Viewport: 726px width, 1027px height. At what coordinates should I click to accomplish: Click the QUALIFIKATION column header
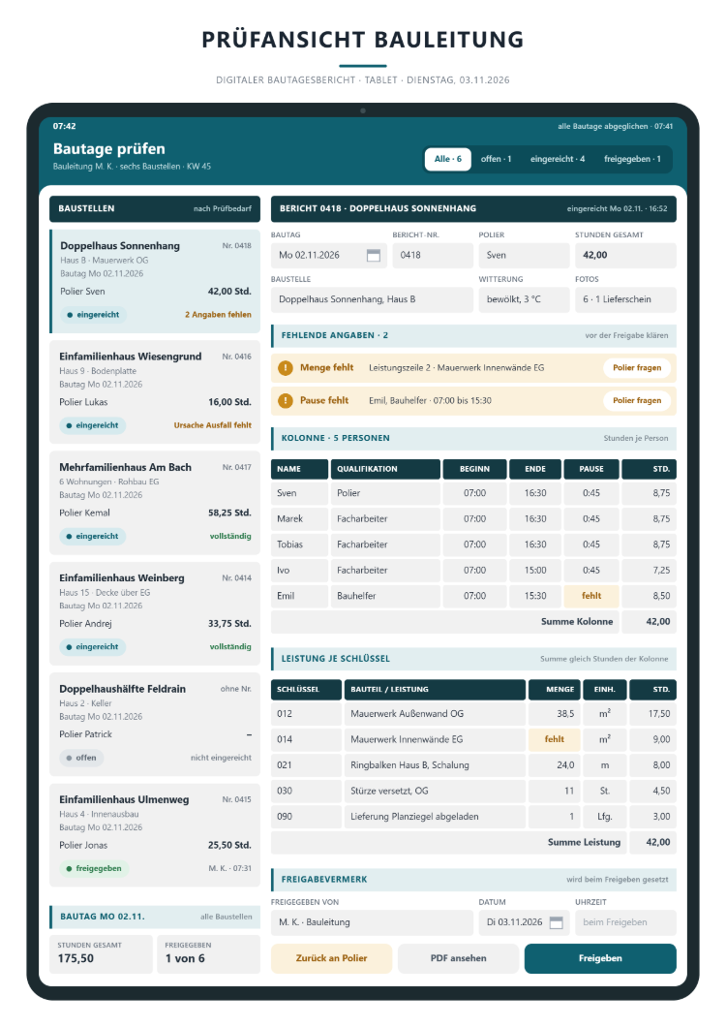tap(385, 469)
